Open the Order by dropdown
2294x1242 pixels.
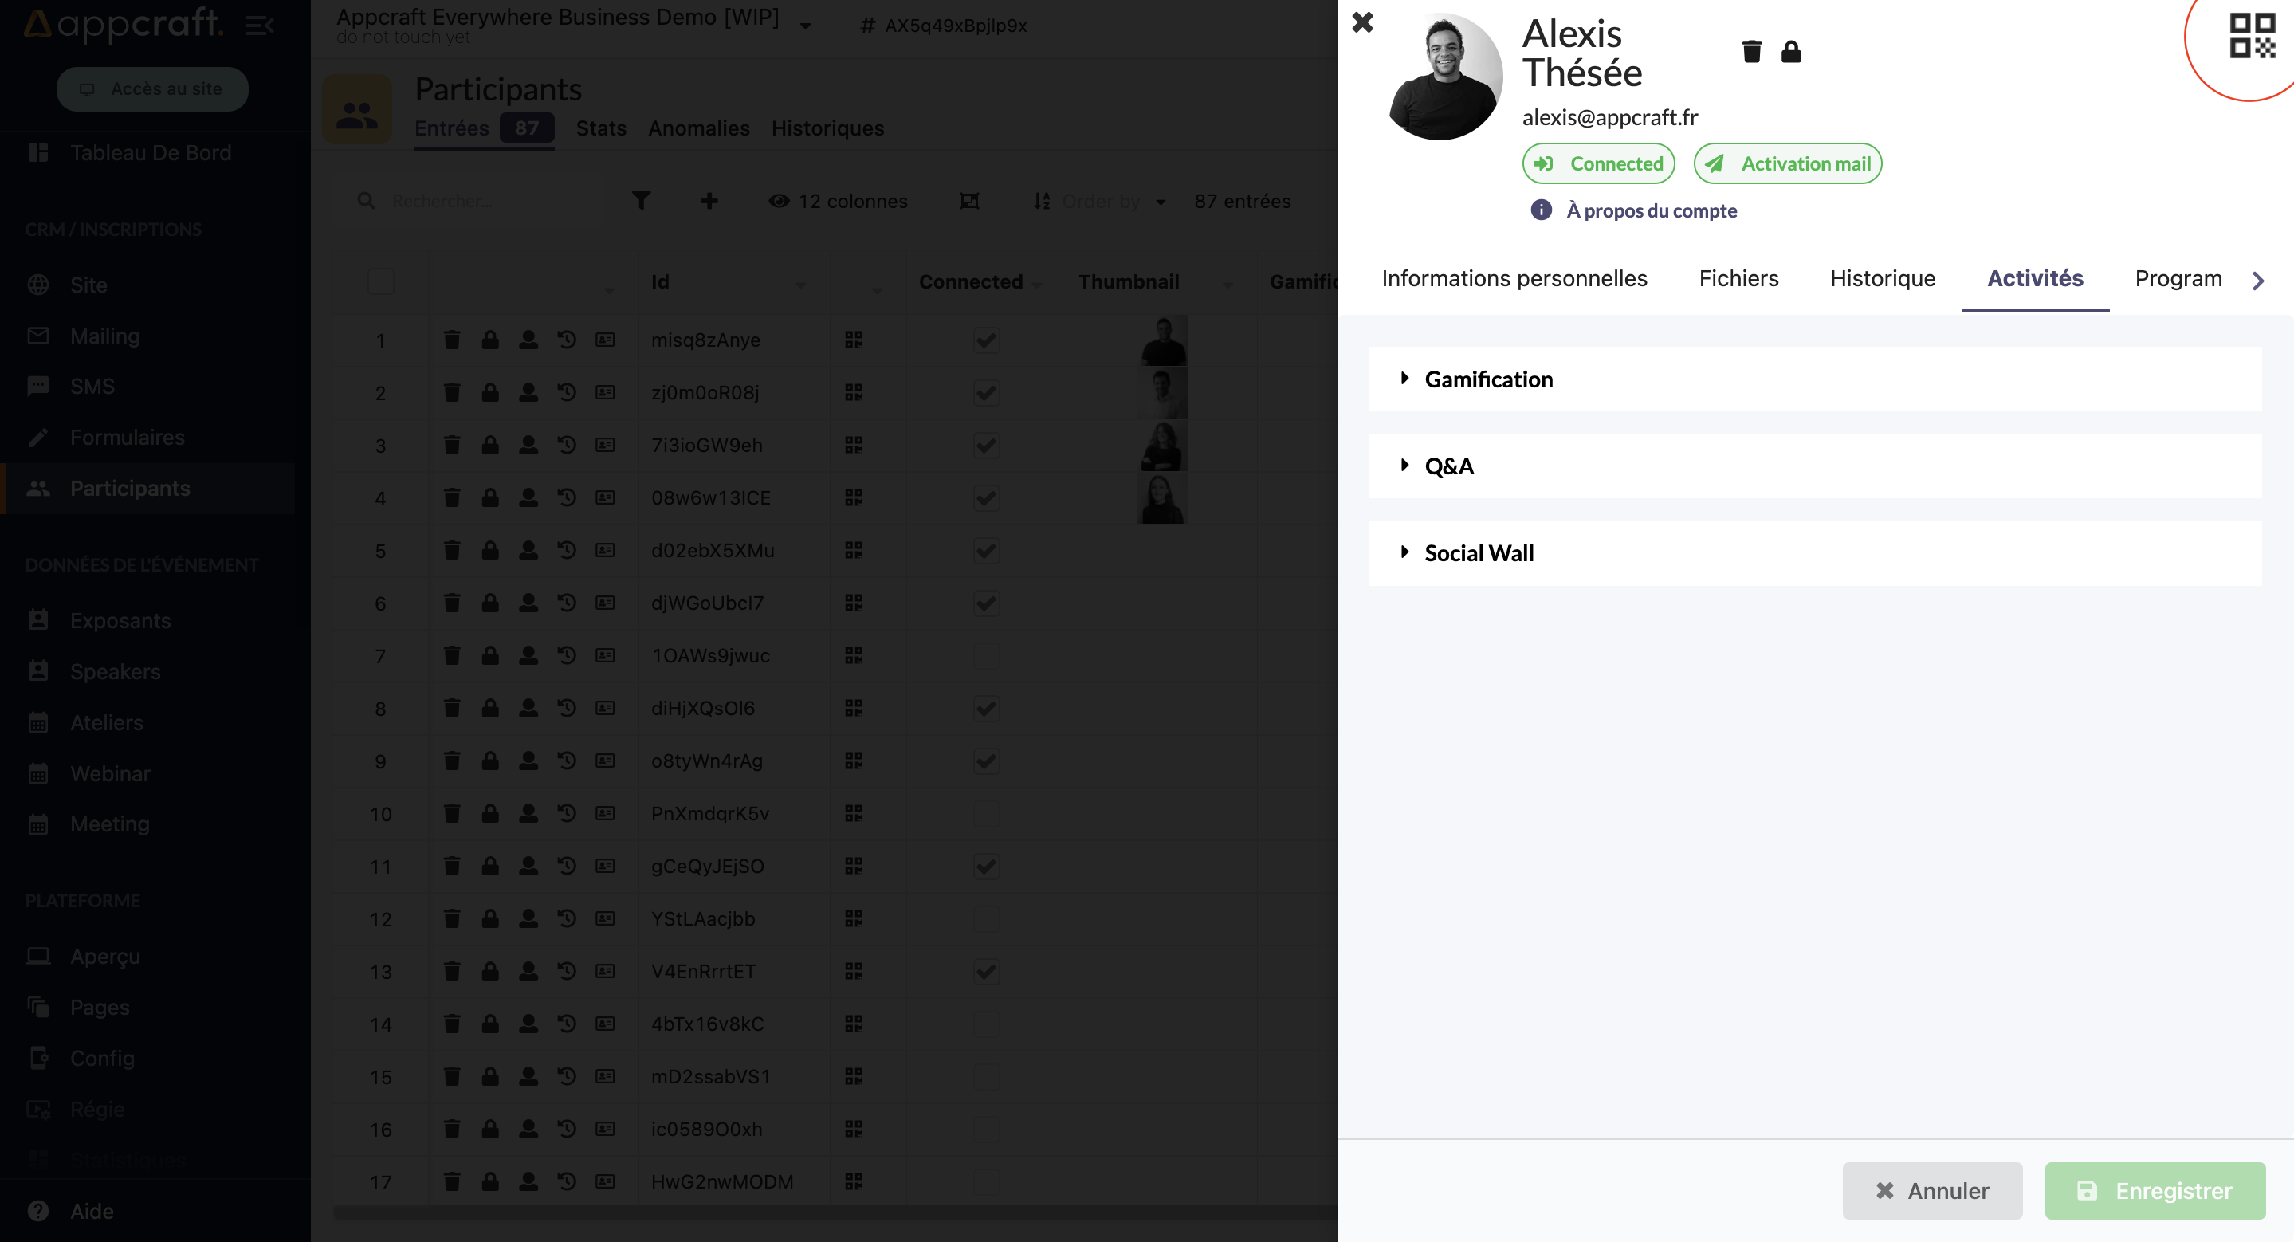(x=1101, y=201)
